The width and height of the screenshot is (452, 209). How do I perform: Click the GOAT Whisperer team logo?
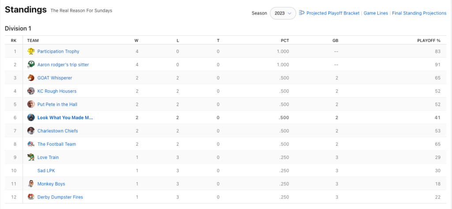coord(31,78)
